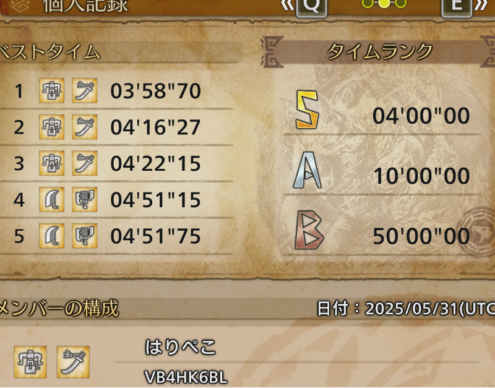Click the Q previous-page key button
This screenshot has width=495, height=388.
(311, 7)
